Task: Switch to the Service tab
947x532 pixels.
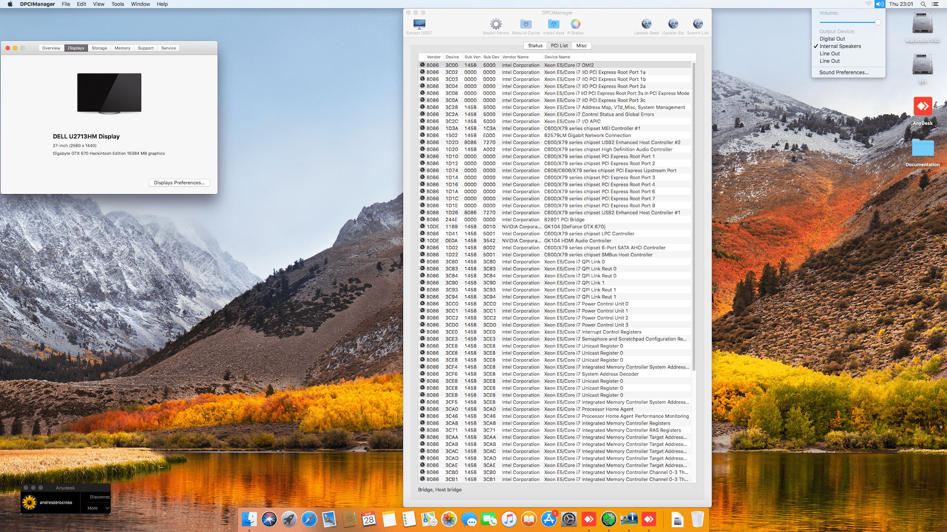Action: (169, 48)
